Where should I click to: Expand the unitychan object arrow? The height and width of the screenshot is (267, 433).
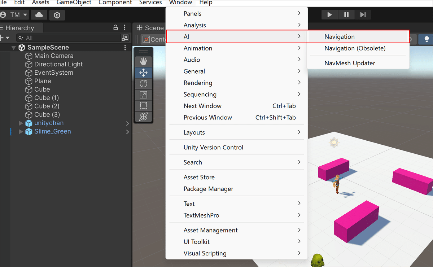point(21,123)
